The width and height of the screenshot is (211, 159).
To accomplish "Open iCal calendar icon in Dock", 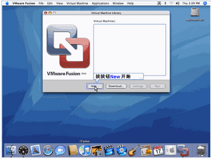I will [x=158, y=151].
